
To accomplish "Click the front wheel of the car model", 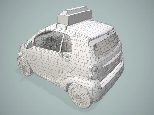I will click(x=24, y=67).
